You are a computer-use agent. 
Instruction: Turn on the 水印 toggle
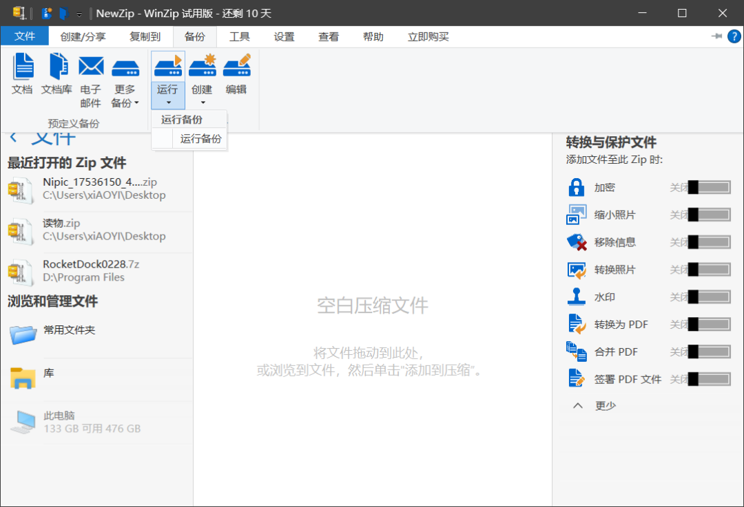(x=709, y=297)
